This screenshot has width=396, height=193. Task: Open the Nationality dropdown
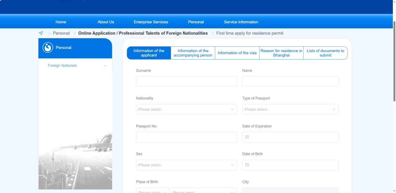186,109
